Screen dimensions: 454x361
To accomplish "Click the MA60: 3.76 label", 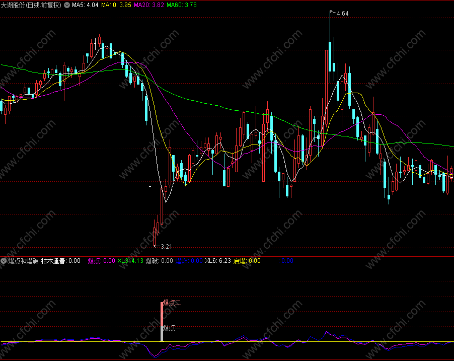I will point(182,5).
